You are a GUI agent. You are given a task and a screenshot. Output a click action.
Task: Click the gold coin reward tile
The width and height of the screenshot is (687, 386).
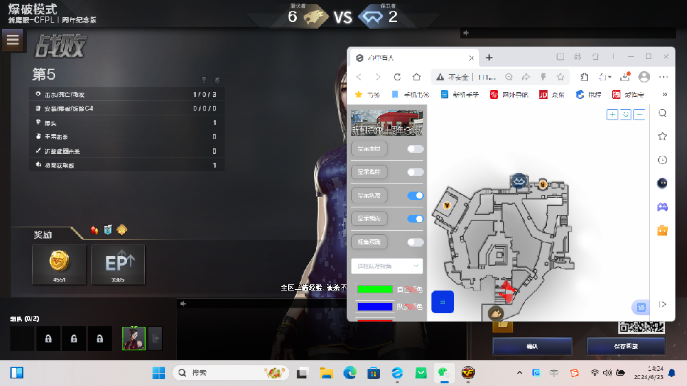point(59,264)
